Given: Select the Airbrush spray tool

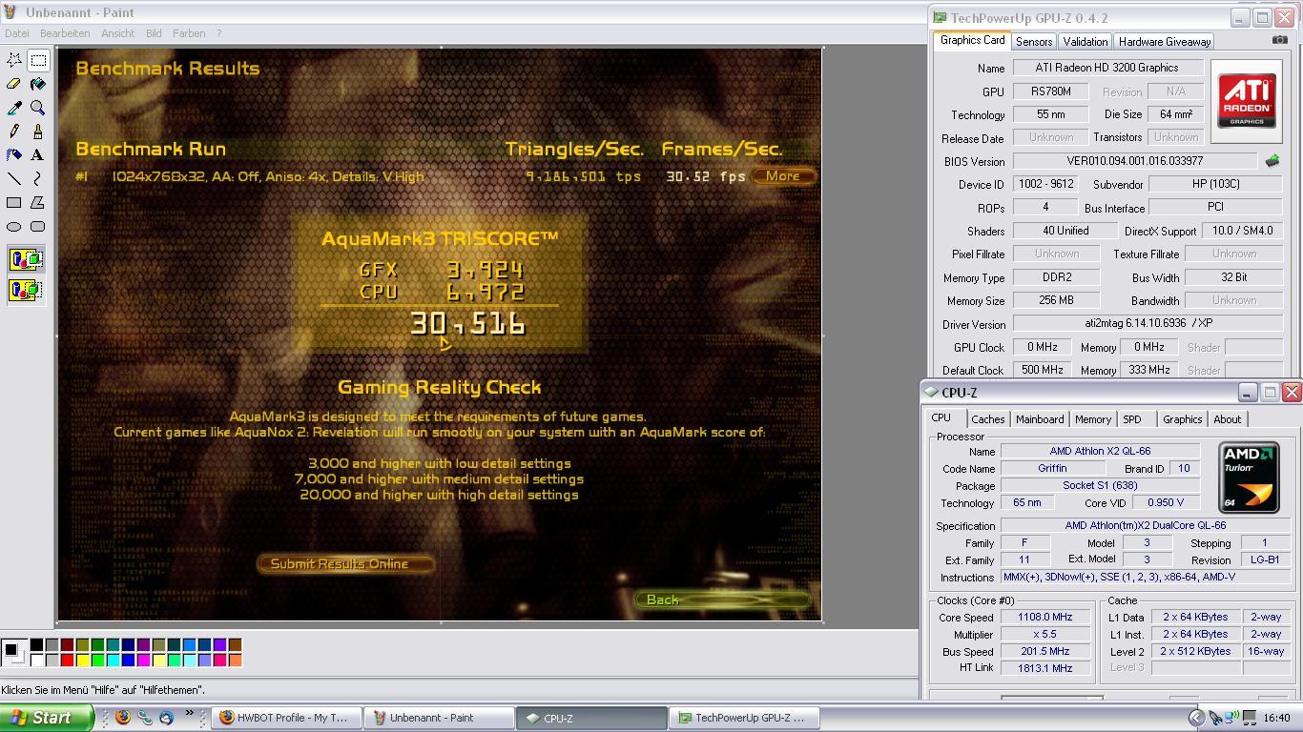Looking at the screenshot, I should tap(14, 154).
